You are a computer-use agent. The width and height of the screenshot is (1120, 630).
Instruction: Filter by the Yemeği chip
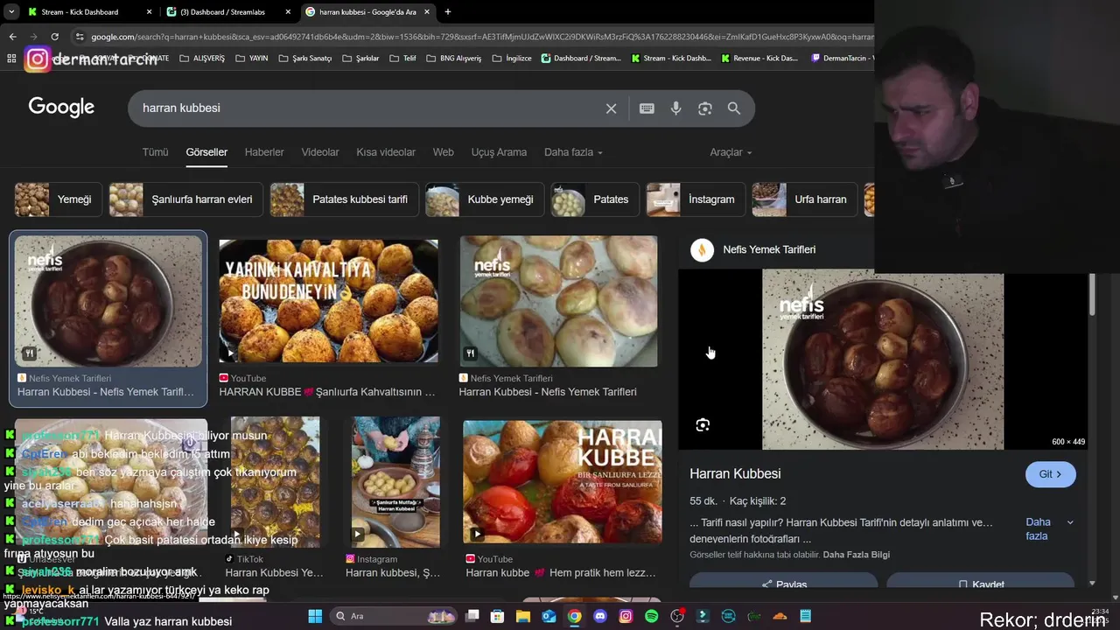58,199
